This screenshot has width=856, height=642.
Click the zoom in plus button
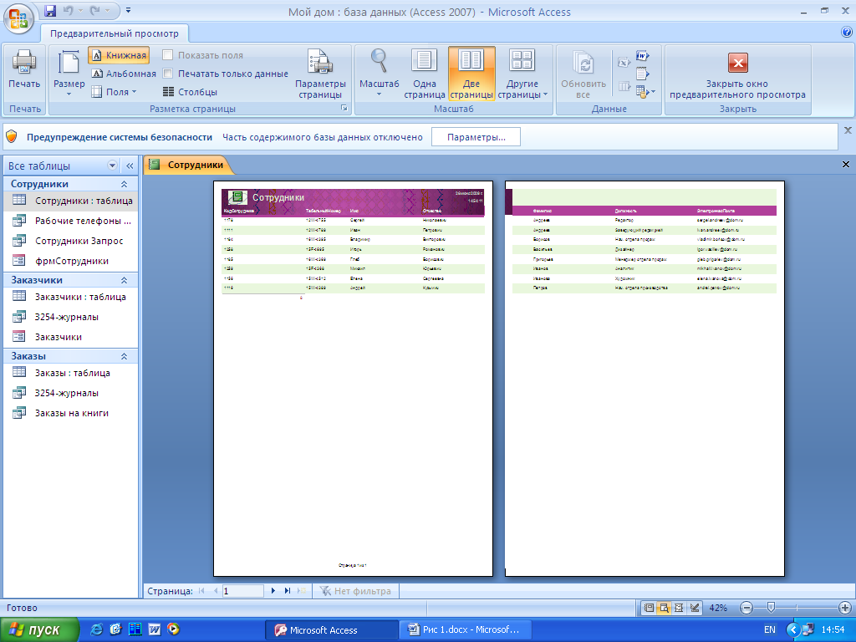(x=844, y=608)
